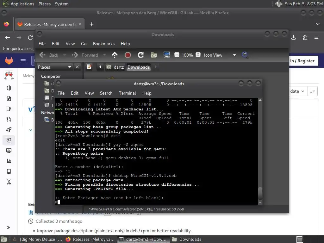
Task: Open the View menu in the terminal
Action: pyautogui.click(x=89, y=93)
